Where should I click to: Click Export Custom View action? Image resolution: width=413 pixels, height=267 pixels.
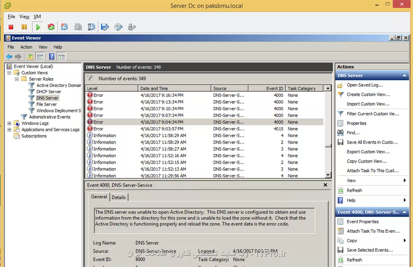[x=368, y=152]
